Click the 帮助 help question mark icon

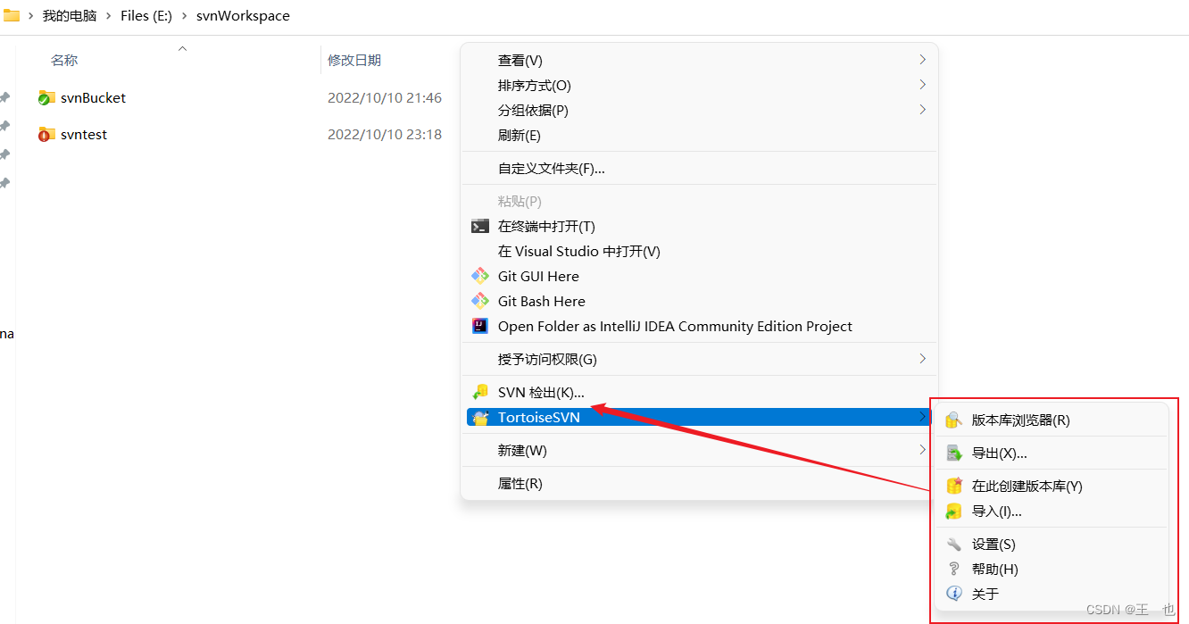pos(955,569)
